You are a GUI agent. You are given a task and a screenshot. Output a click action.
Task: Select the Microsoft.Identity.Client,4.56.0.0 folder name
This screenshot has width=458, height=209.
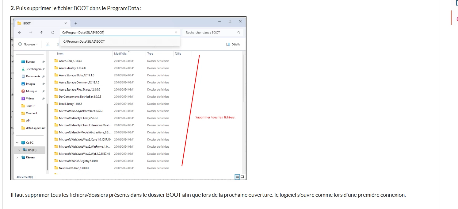click(x=78, y=118)
